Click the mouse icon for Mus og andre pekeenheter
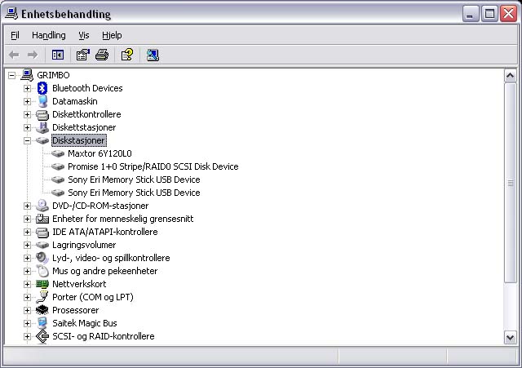 click(42, 271)
